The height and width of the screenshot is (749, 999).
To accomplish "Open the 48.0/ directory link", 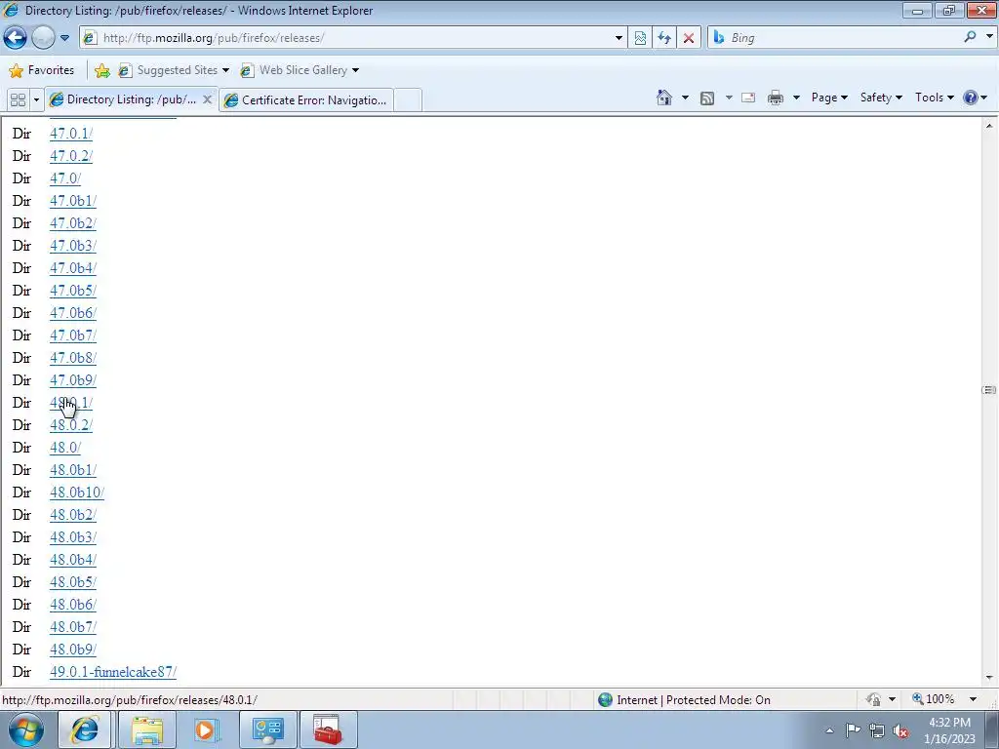I will 65,448.
